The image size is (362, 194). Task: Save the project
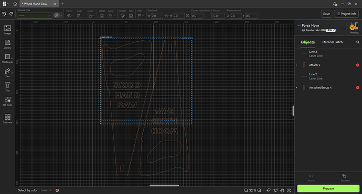click(x=326, y=14)
